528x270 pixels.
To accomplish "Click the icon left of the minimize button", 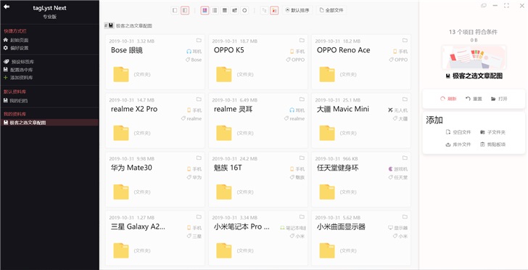I will pyautogui.click(x=484, y=5).
